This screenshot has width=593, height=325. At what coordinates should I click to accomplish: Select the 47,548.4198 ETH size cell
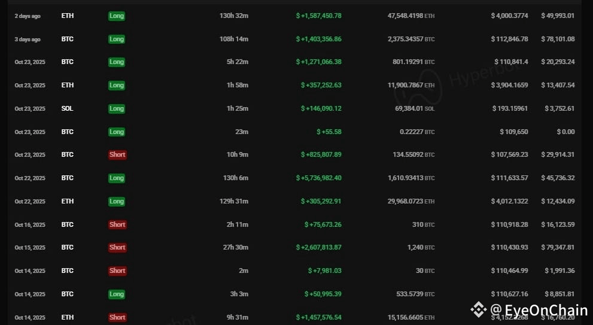pos(411,16)
